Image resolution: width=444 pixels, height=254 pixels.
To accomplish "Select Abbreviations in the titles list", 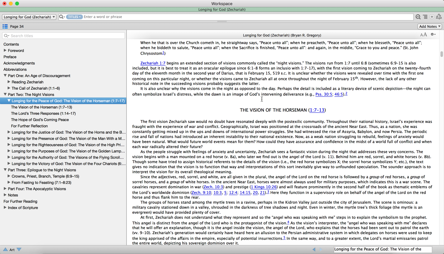I will 15,69.
